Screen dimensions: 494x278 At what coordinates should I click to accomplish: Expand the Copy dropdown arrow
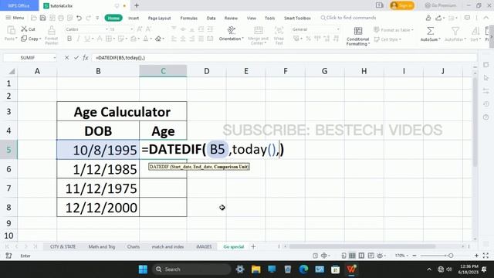coord(40,39)
